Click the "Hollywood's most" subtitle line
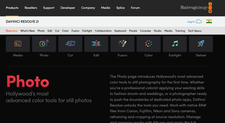This screenshot has height=123, width=225. pos(27,94)
